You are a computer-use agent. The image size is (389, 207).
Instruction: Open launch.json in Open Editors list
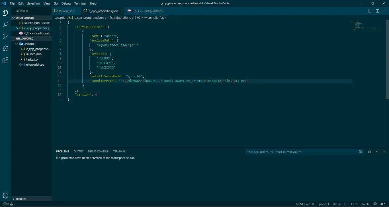32,23
